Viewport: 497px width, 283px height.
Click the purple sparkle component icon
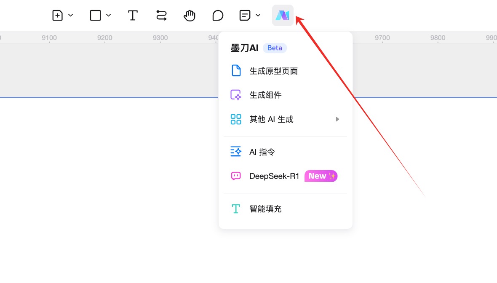236,95
